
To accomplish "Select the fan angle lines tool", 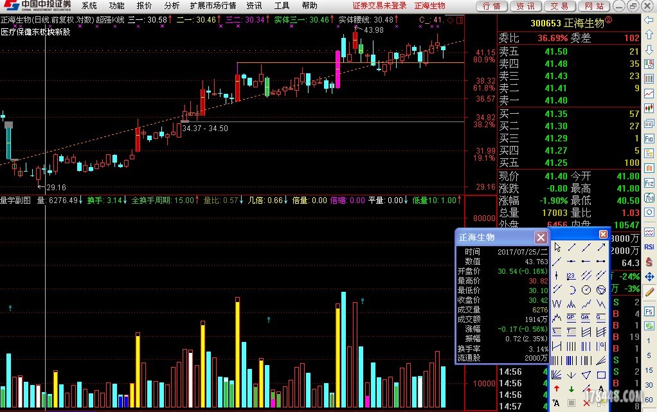I will [557, 375].
